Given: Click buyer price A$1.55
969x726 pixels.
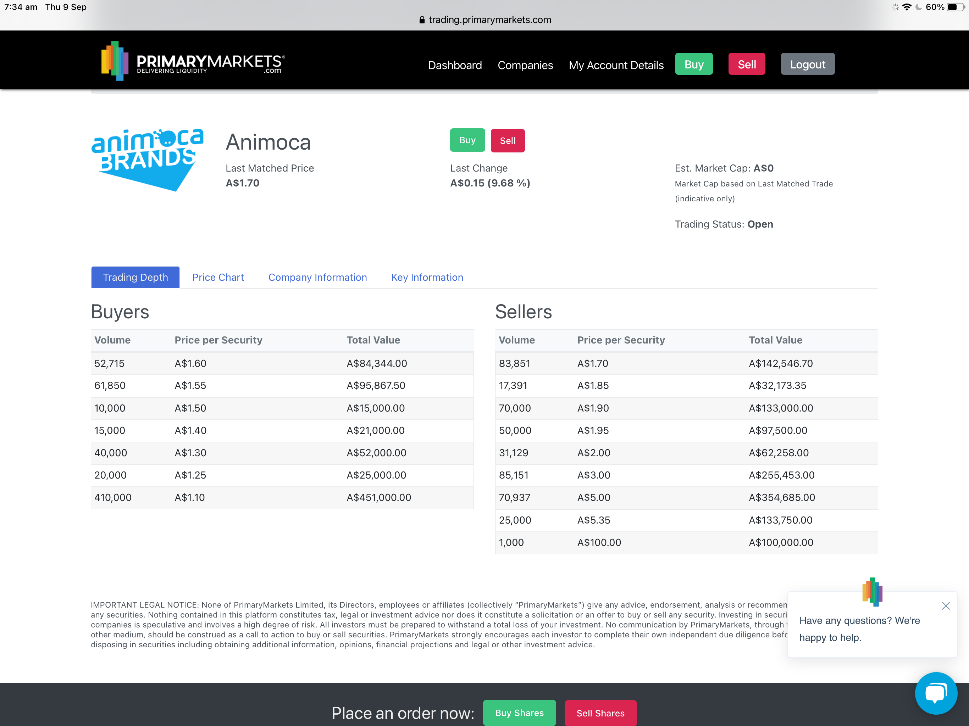Looking at the screenshot, I should tap(190, 385).
